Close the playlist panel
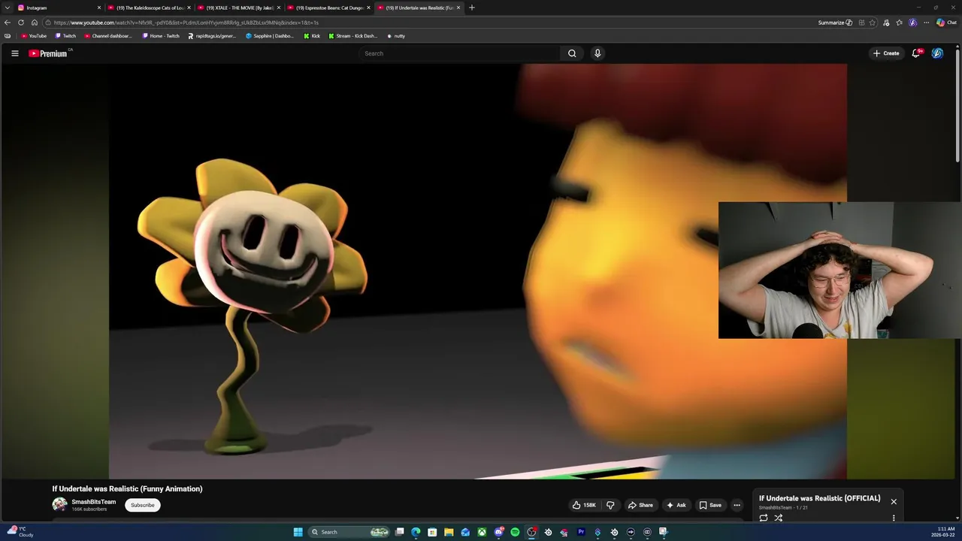The height and width of the screenshot is (541, 962). tap(894, 501)
